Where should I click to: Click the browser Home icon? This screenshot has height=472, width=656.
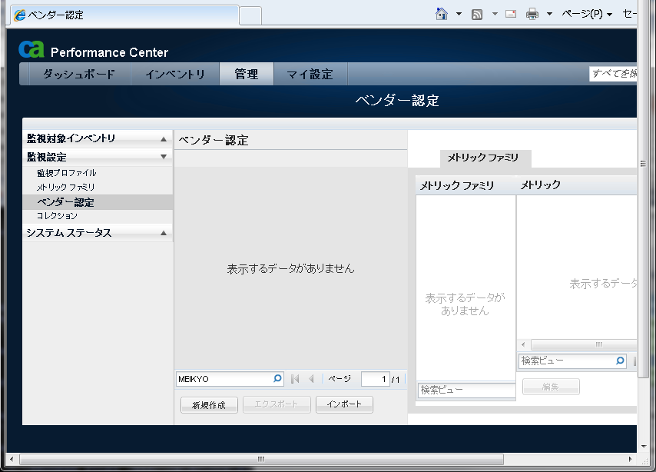(x=441, y=14)
